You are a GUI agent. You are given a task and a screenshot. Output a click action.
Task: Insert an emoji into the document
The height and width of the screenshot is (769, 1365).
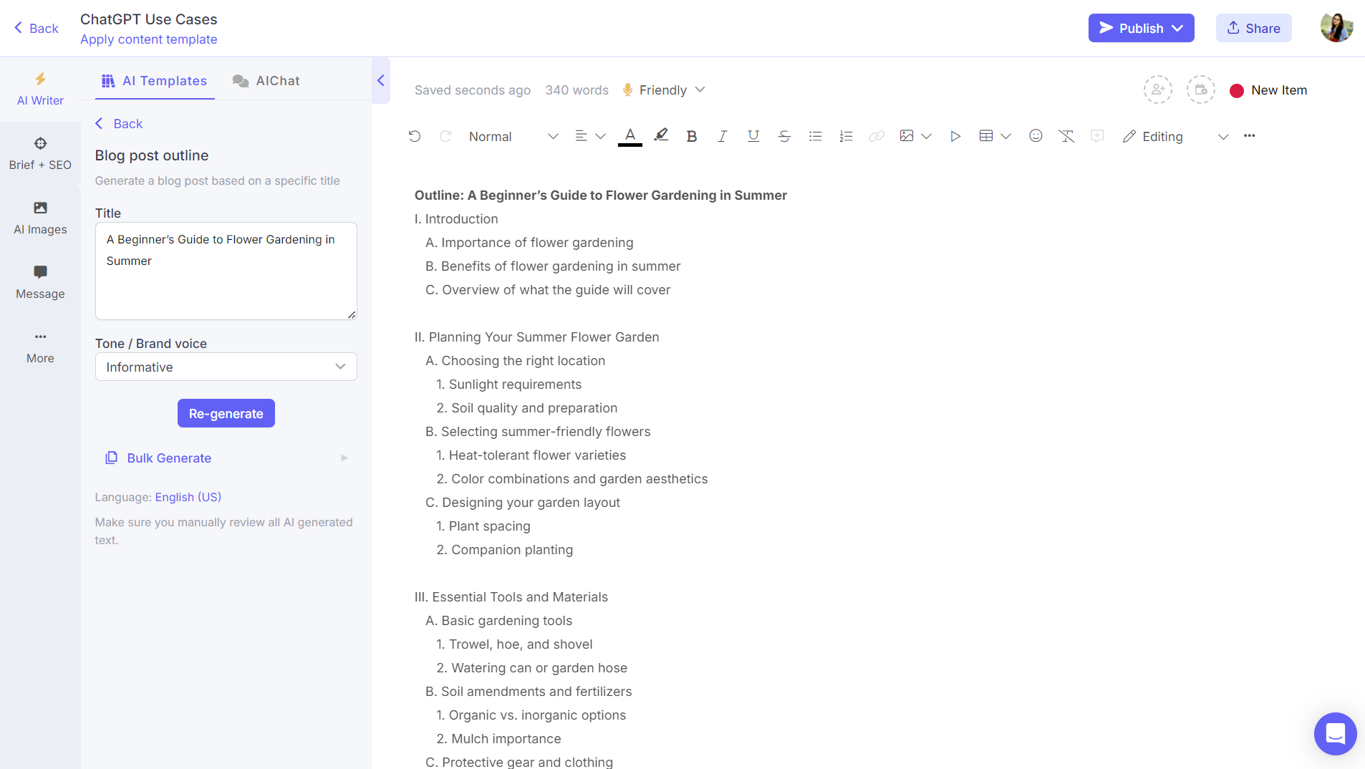click(x=1035, y=136)
